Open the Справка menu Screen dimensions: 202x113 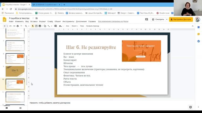(92, 22)
